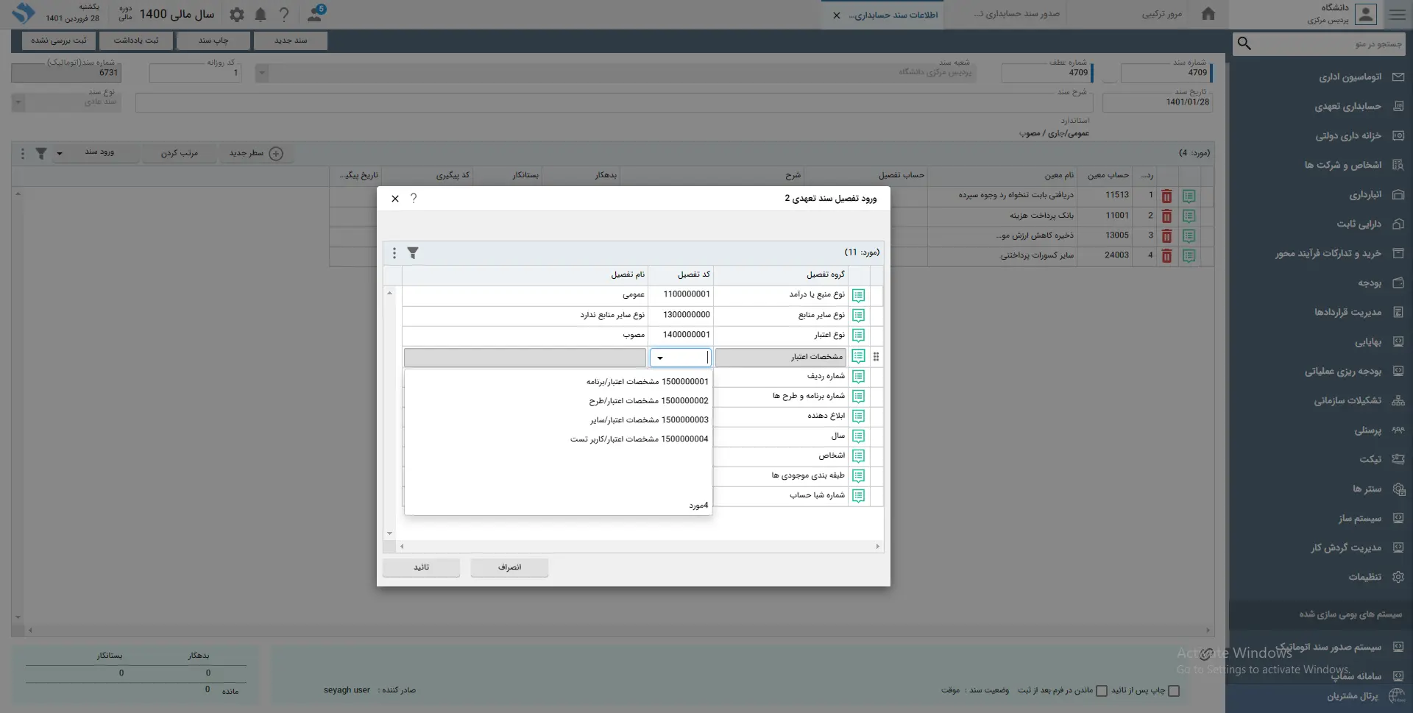
Task: Click the search magnifier in the menu search
Action: coord(1244,44)
